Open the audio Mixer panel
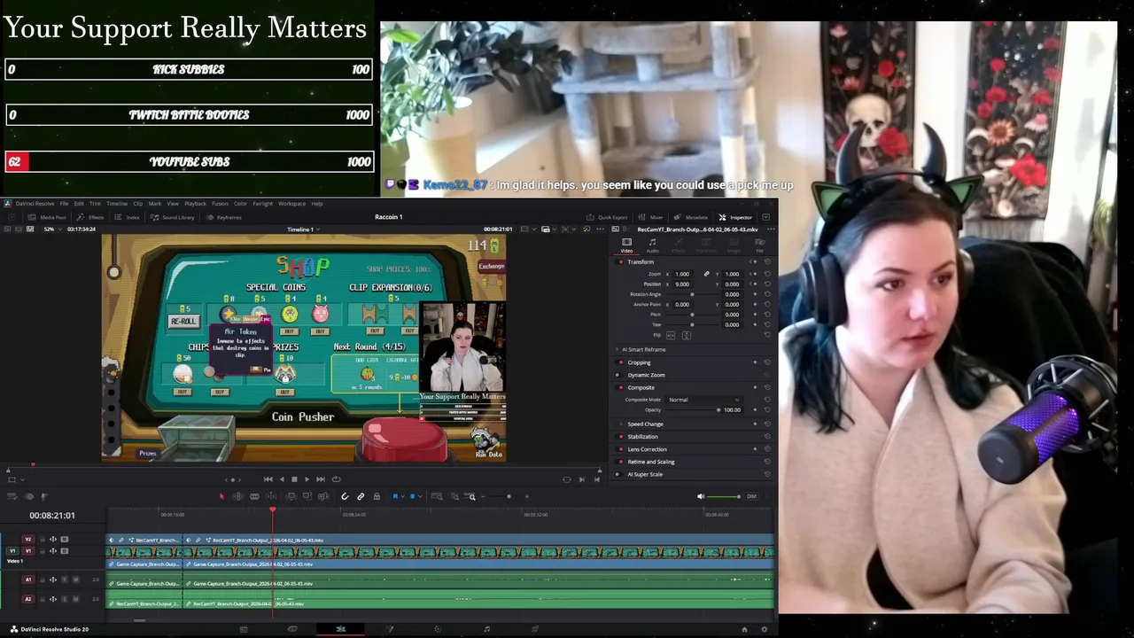Screen dimensions: 1134x638 (651, 217)
